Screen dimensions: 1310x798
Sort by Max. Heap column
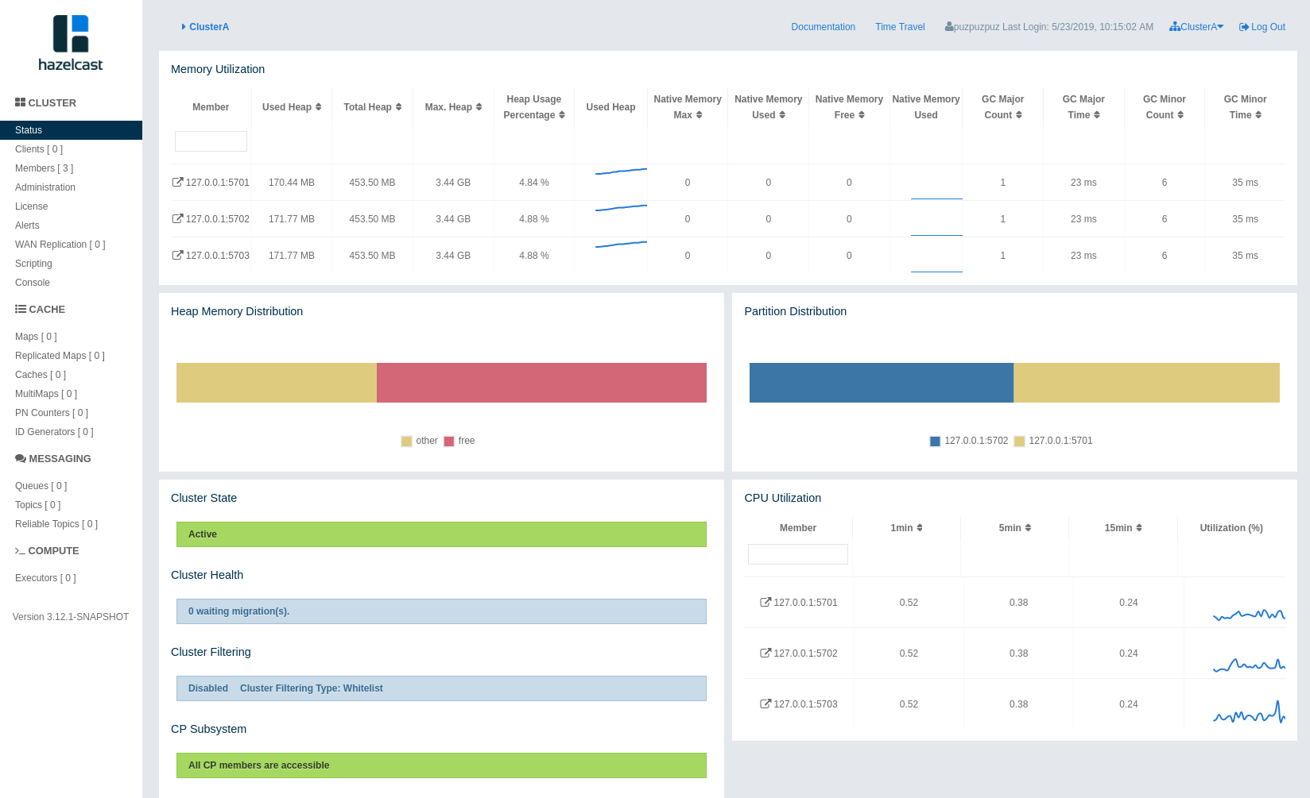click(x=479, y=107)
